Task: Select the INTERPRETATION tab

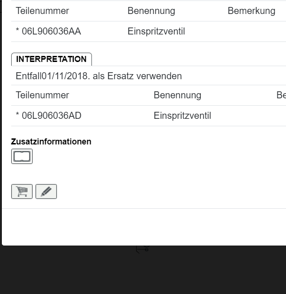Action: click(51, 59)
